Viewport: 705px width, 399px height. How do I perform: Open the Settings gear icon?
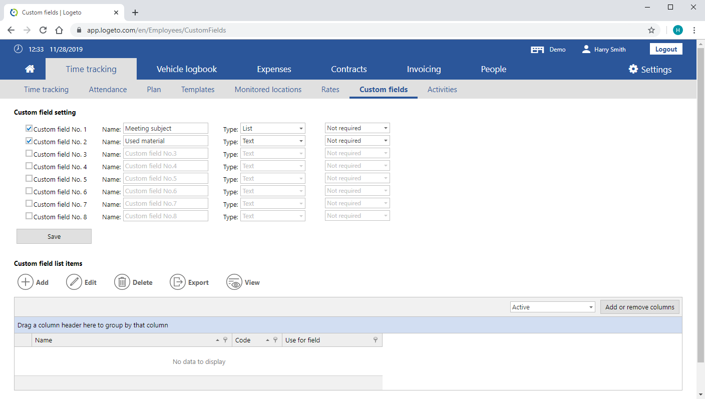633,69
